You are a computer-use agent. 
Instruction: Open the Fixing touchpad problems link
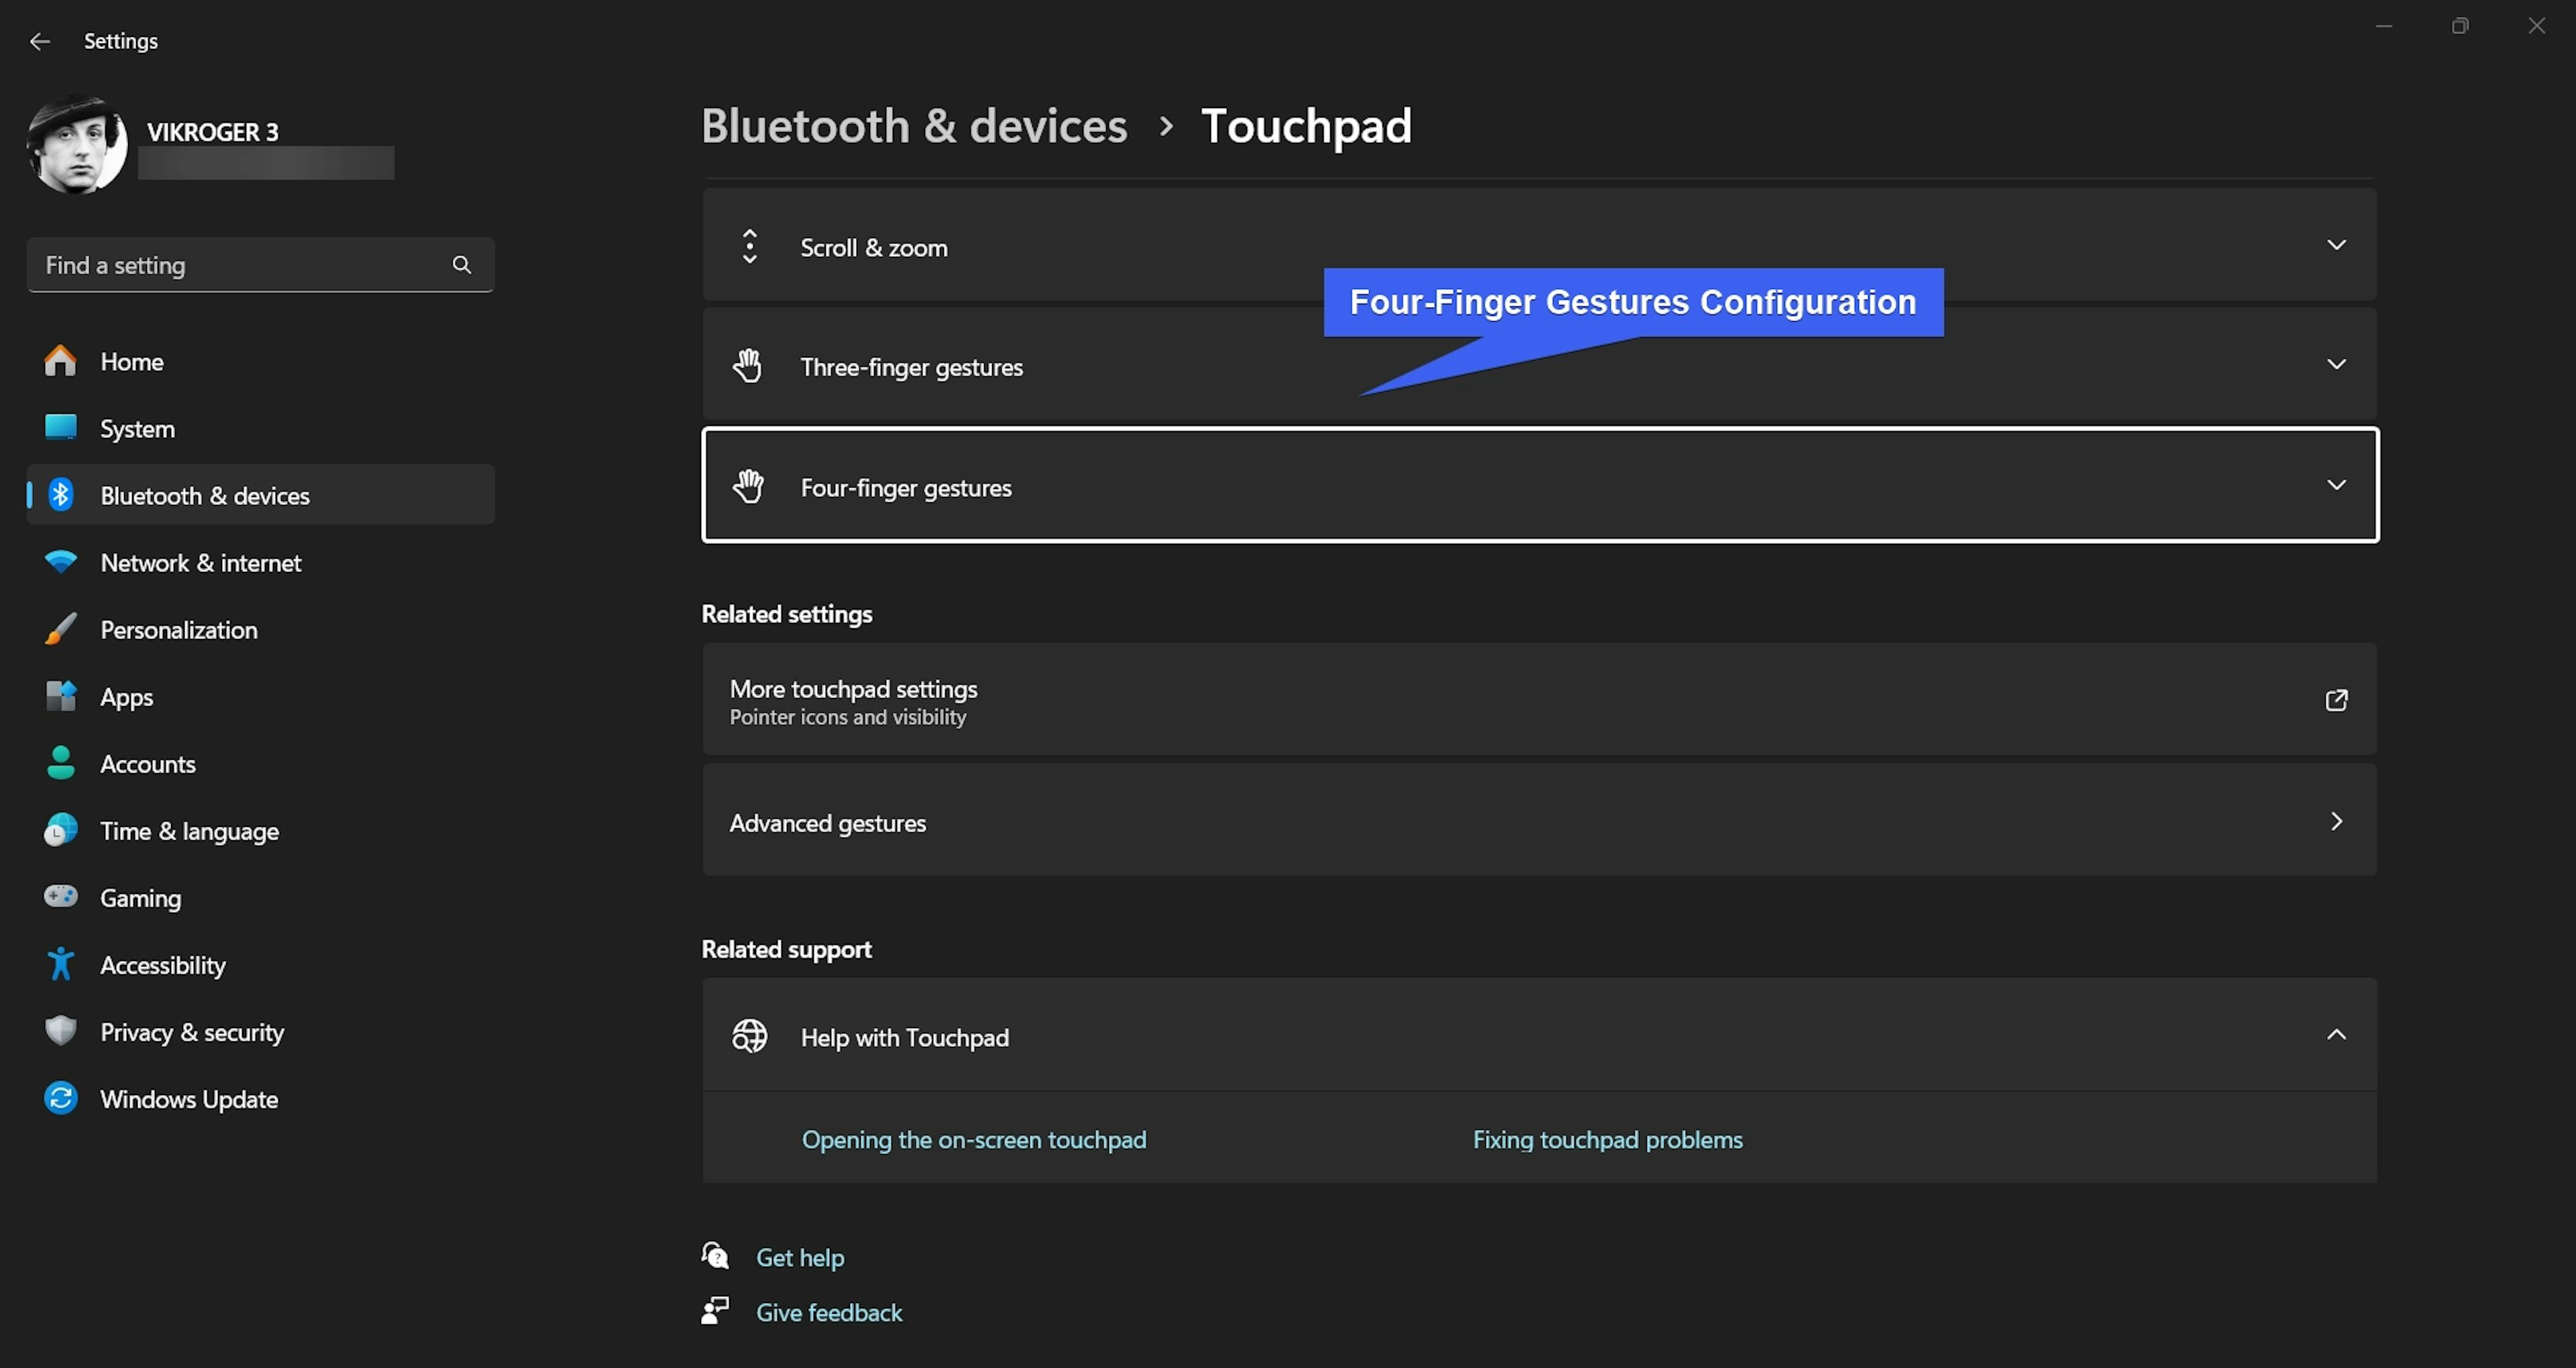(1607, 1140)
